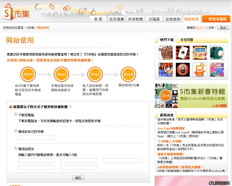Open the 記錄查詢 tab
Screen dimensions: 232x186
click(x=173, y=19)
